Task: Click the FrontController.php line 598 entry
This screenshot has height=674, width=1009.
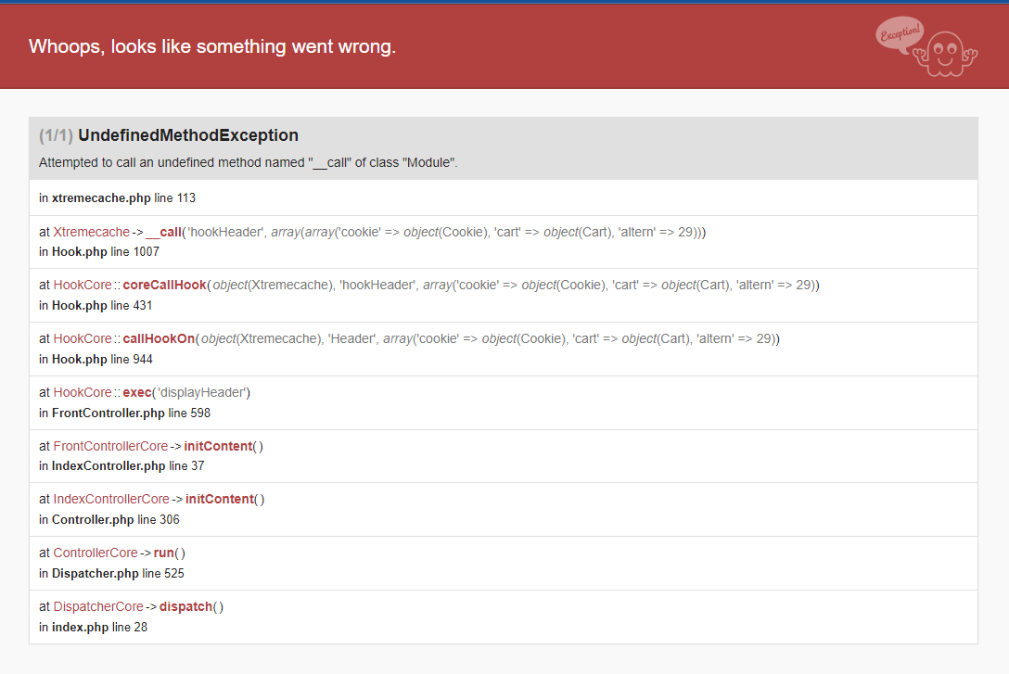Action: pos(125,413)
